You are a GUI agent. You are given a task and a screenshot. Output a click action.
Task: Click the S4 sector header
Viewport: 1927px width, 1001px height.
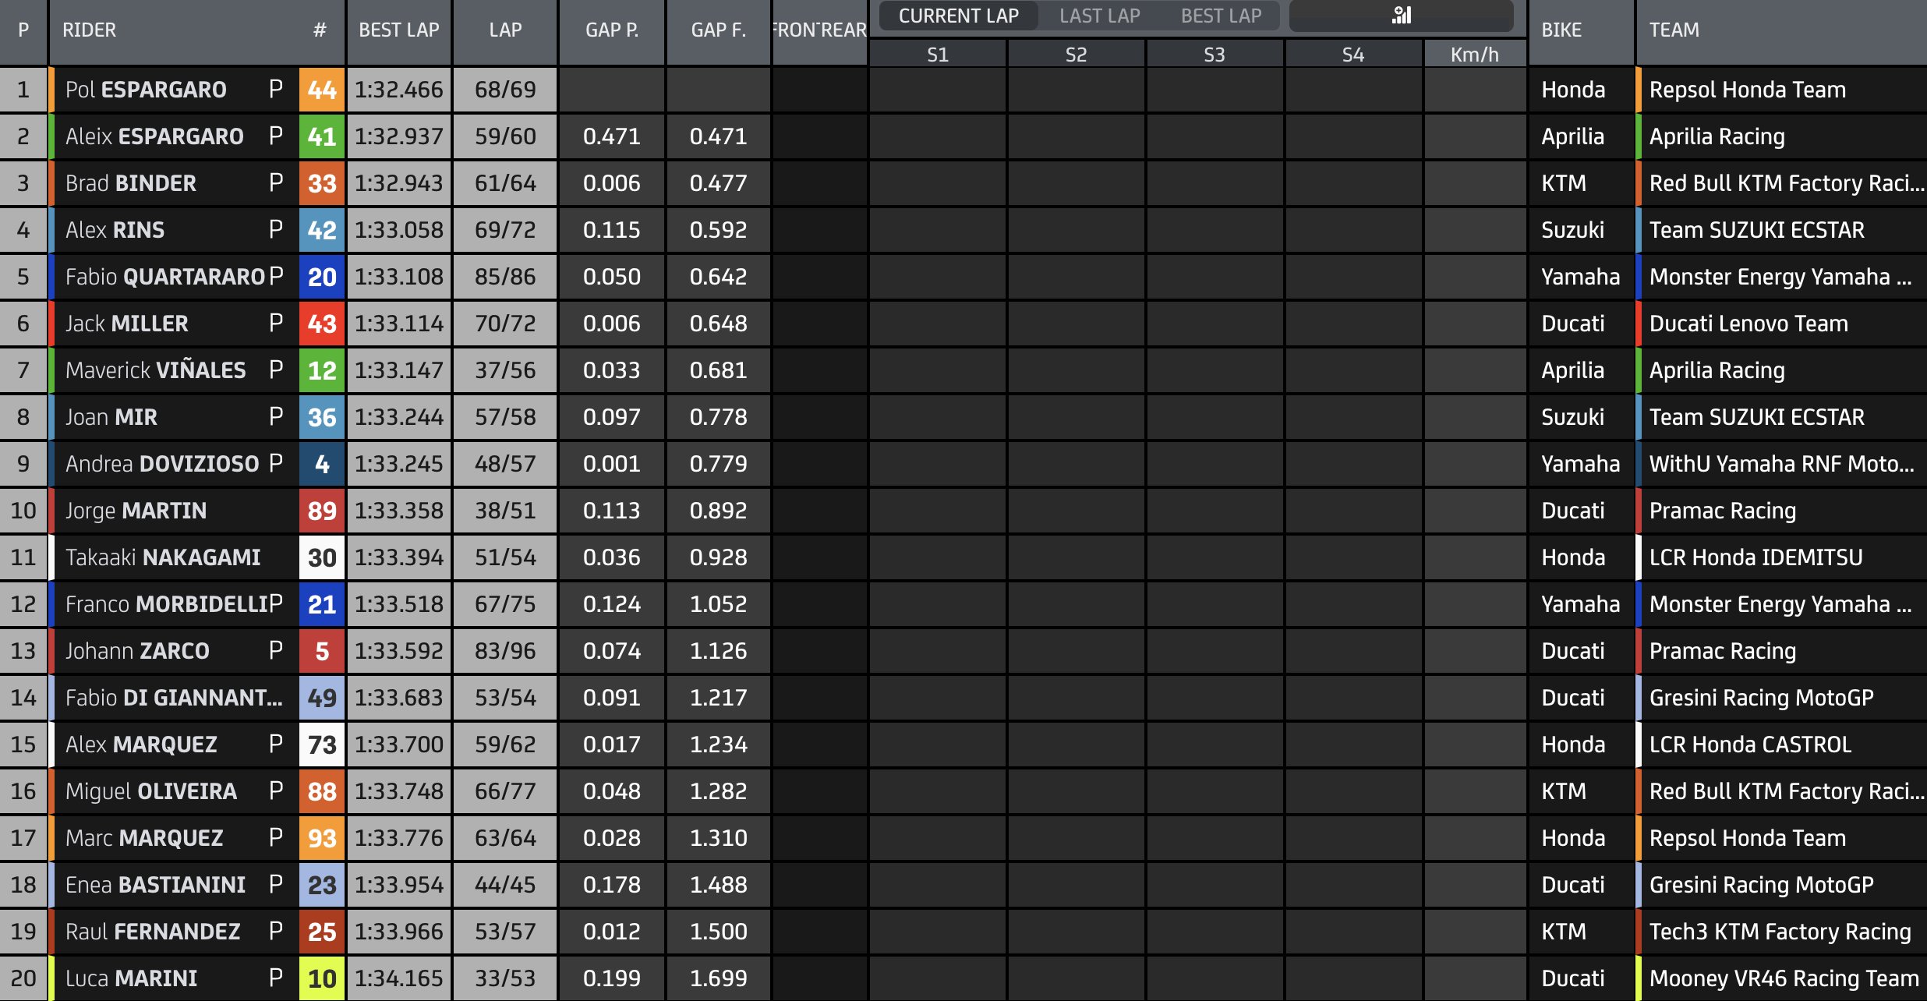[x=1353, y=55]
